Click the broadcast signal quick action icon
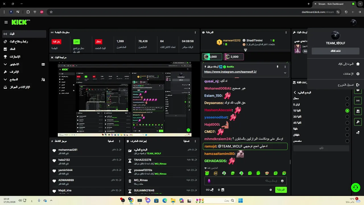The image size is (364, 205). 358,101
